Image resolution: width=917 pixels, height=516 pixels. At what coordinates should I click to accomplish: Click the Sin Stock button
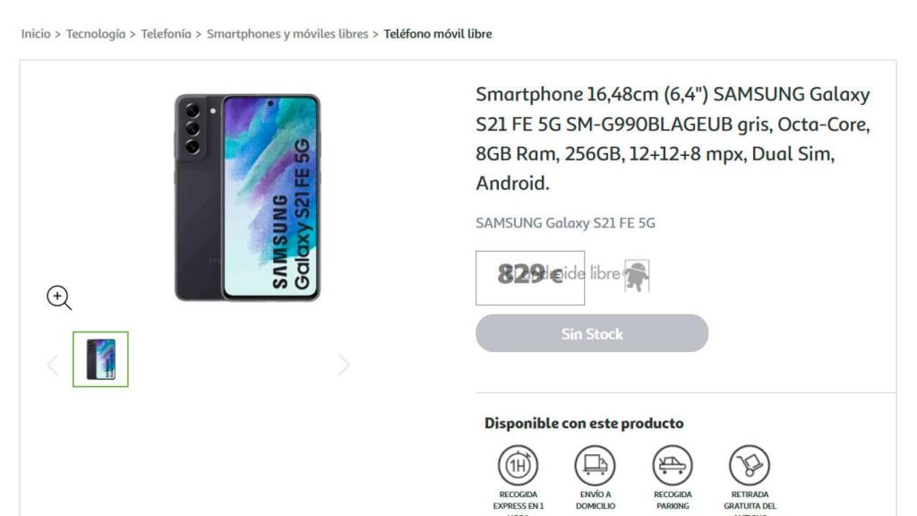[x=592, y=333]
